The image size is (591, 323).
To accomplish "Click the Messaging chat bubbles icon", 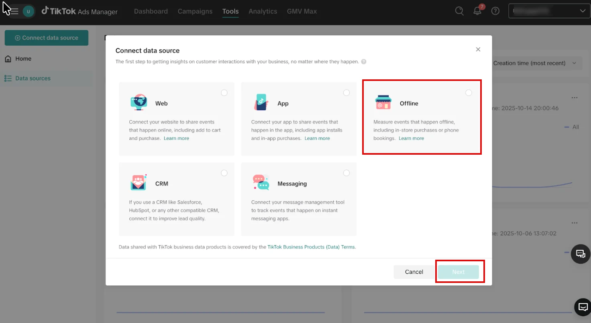I will click(261, 182).
